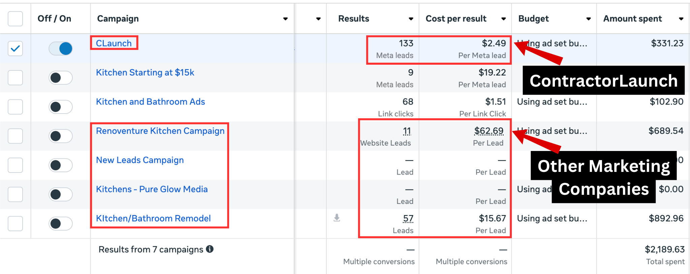Click the Renoventure Kitchen Campaign link
690x274 pixels.
[x=160, y=131]
